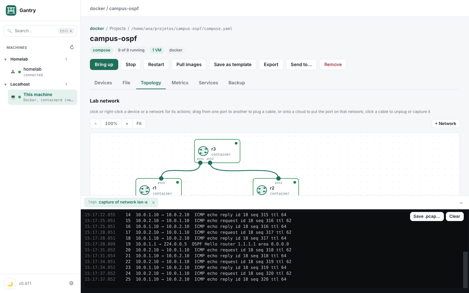The height and width of the screenshot is (293, 469).
Task: Click the r2 router icon
Action: tap(262, 190)
